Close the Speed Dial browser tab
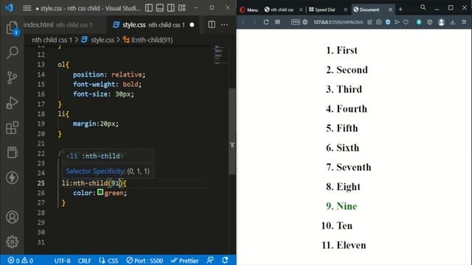The width and height of the screenshot is (472, 265). pos(345,10)
